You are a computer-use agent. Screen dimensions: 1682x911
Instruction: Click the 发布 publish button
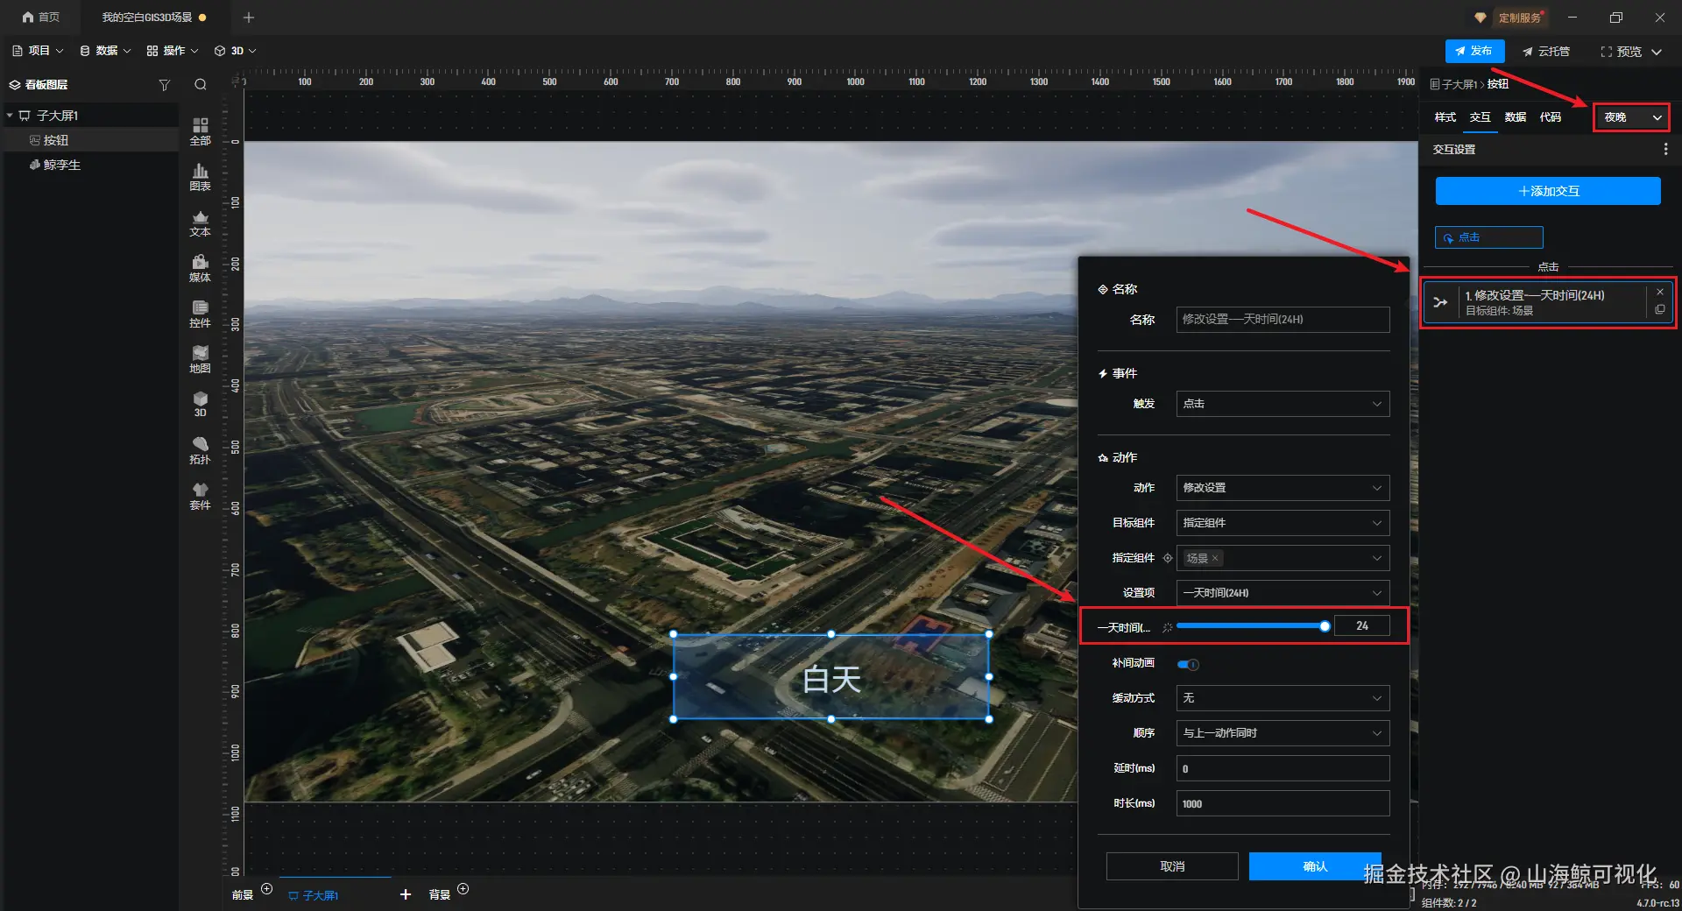1474,51
